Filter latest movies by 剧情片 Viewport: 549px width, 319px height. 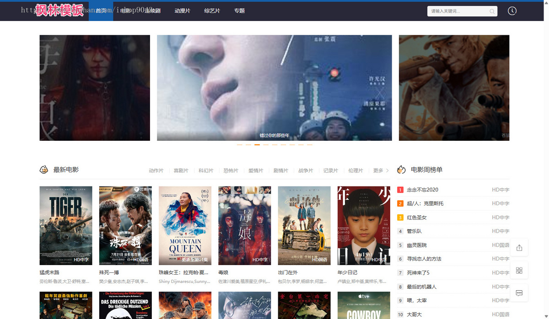(x=281, y=170)
